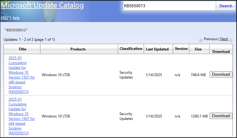Click the n/a version in the x86 row
This screenshot has width=237, height=138.
click(x=177, y=75)
